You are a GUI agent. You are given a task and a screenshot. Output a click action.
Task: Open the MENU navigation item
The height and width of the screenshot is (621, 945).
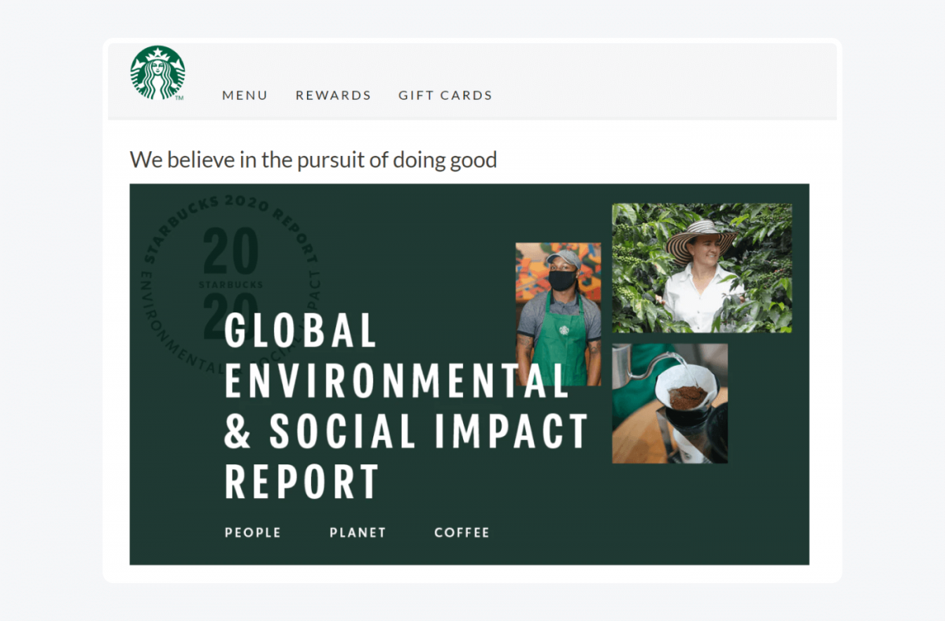coord(245,95)
